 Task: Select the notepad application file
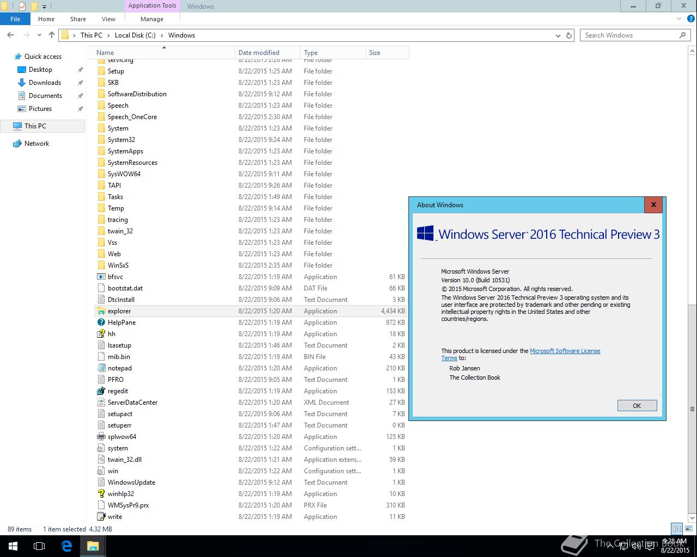(x=250, y=368)
